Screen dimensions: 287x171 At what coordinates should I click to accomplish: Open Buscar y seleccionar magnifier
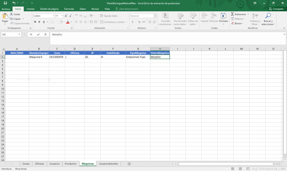pyautogui.click(x=268, y=18)
